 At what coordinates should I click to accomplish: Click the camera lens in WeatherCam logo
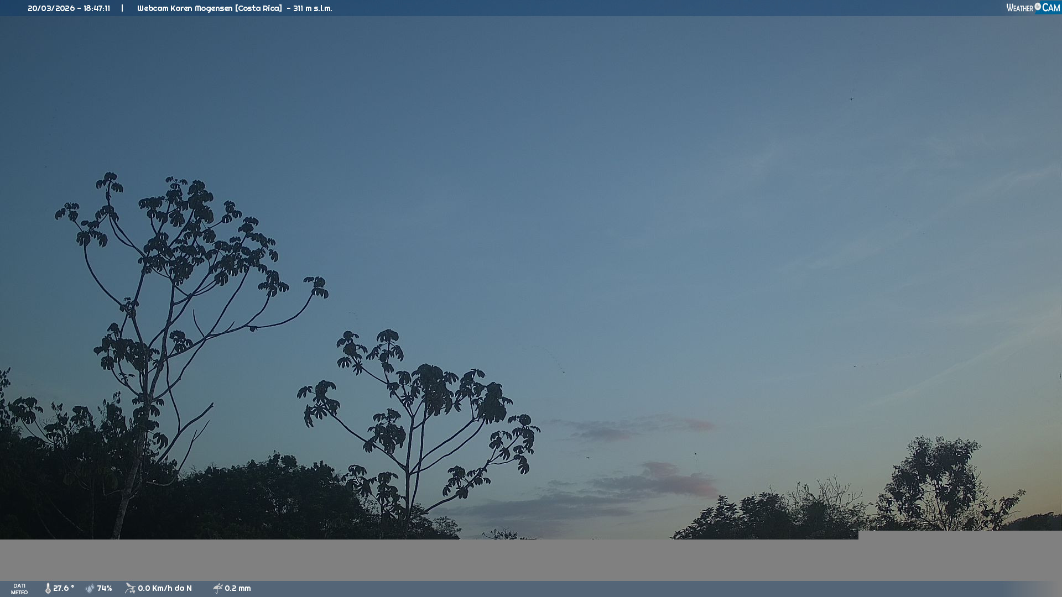point(1038,7)
